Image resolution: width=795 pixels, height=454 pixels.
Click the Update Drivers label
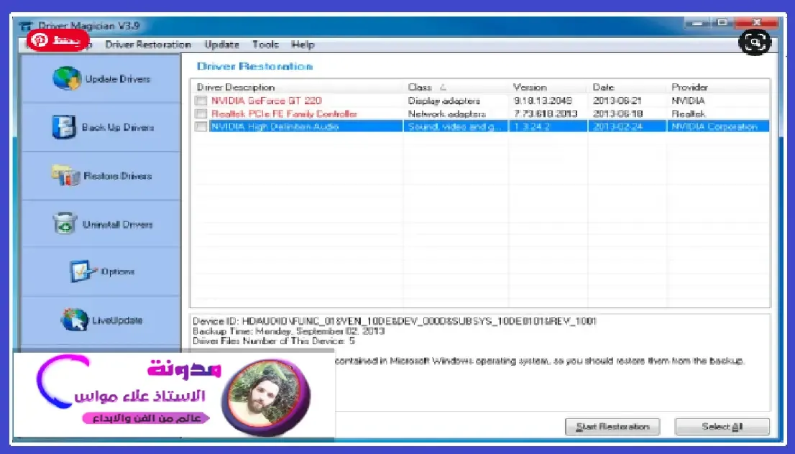pyautogui.click(x=118, y=79)
